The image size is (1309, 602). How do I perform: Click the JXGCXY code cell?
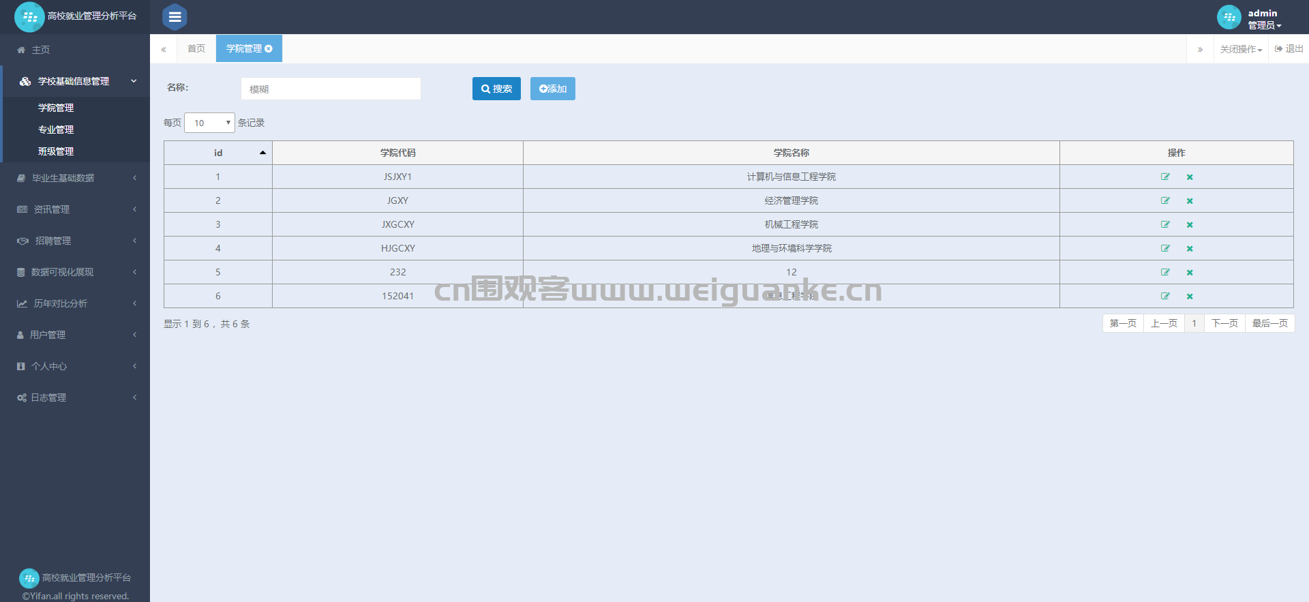tap(397, 224)
